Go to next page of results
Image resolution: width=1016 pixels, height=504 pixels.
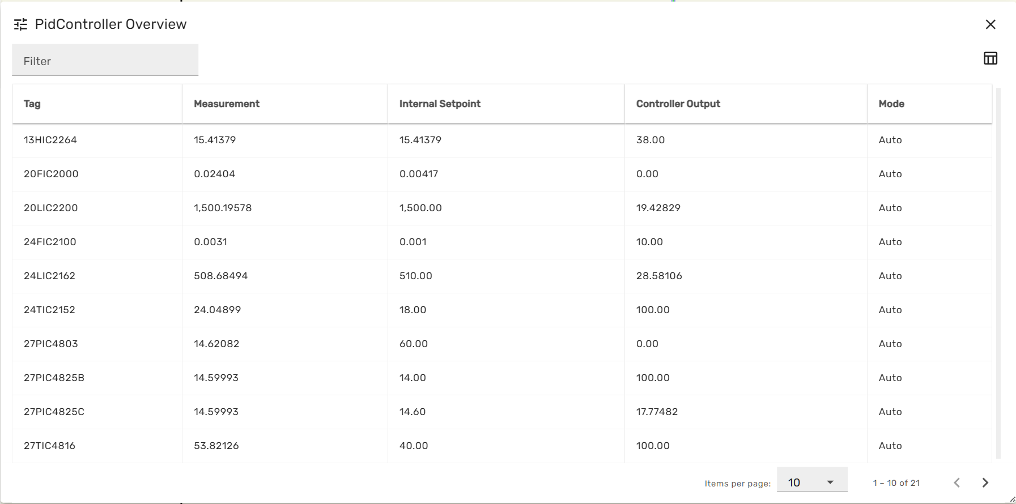click(985, 482)
